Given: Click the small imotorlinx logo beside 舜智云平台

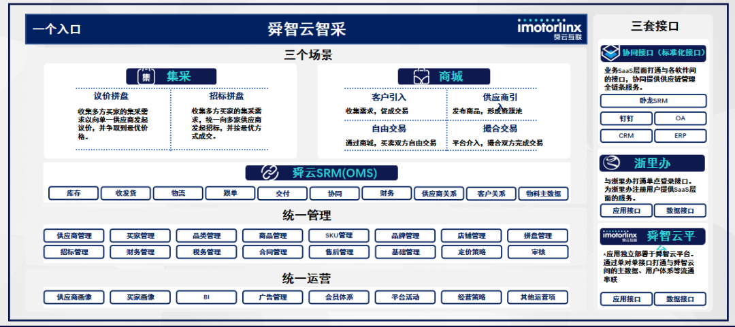Looking at the screenshot, I should (x=619, y=236).
